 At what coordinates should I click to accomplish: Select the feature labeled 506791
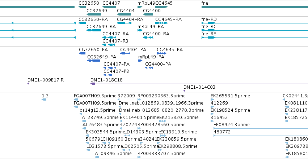point(94,139)
